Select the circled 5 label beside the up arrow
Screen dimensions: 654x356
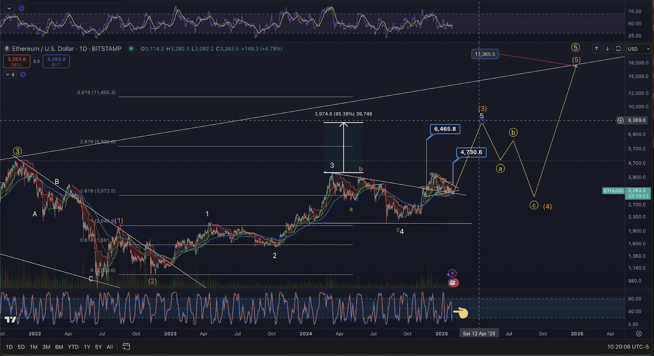tap(576, 47)
